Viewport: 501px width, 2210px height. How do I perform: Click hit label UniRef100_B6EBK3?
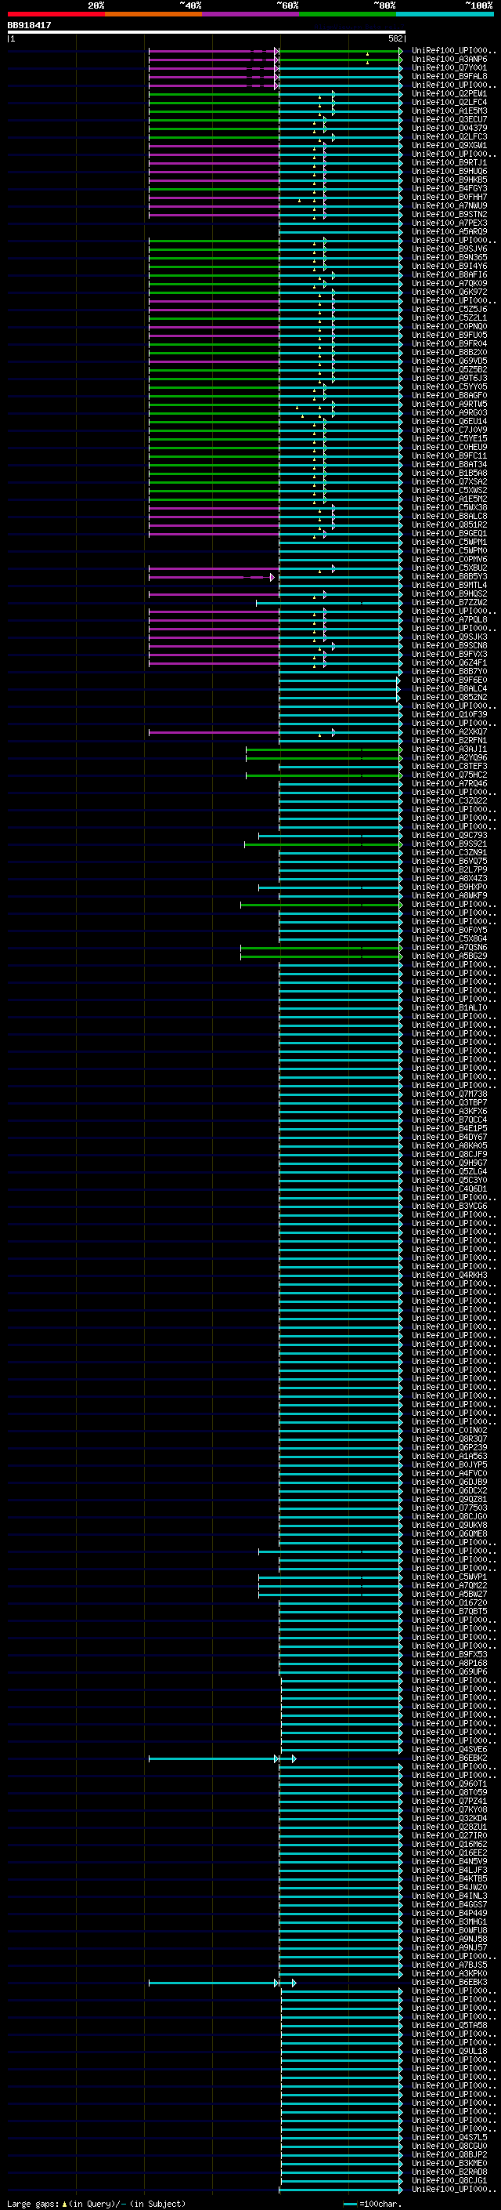coord(449,1983)
